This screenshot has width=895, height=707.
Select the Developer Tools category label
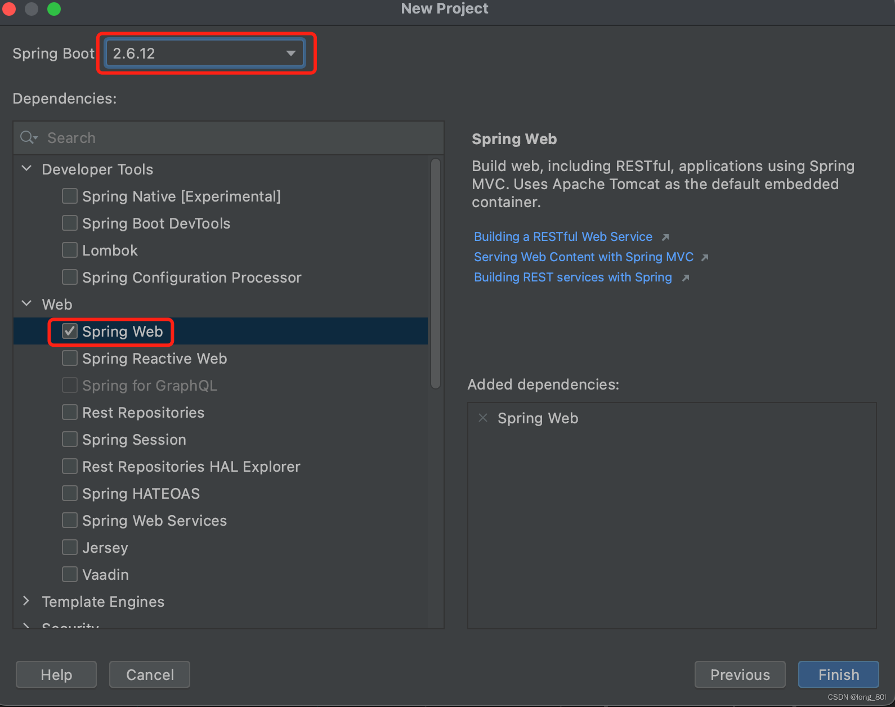pos(97,169)
